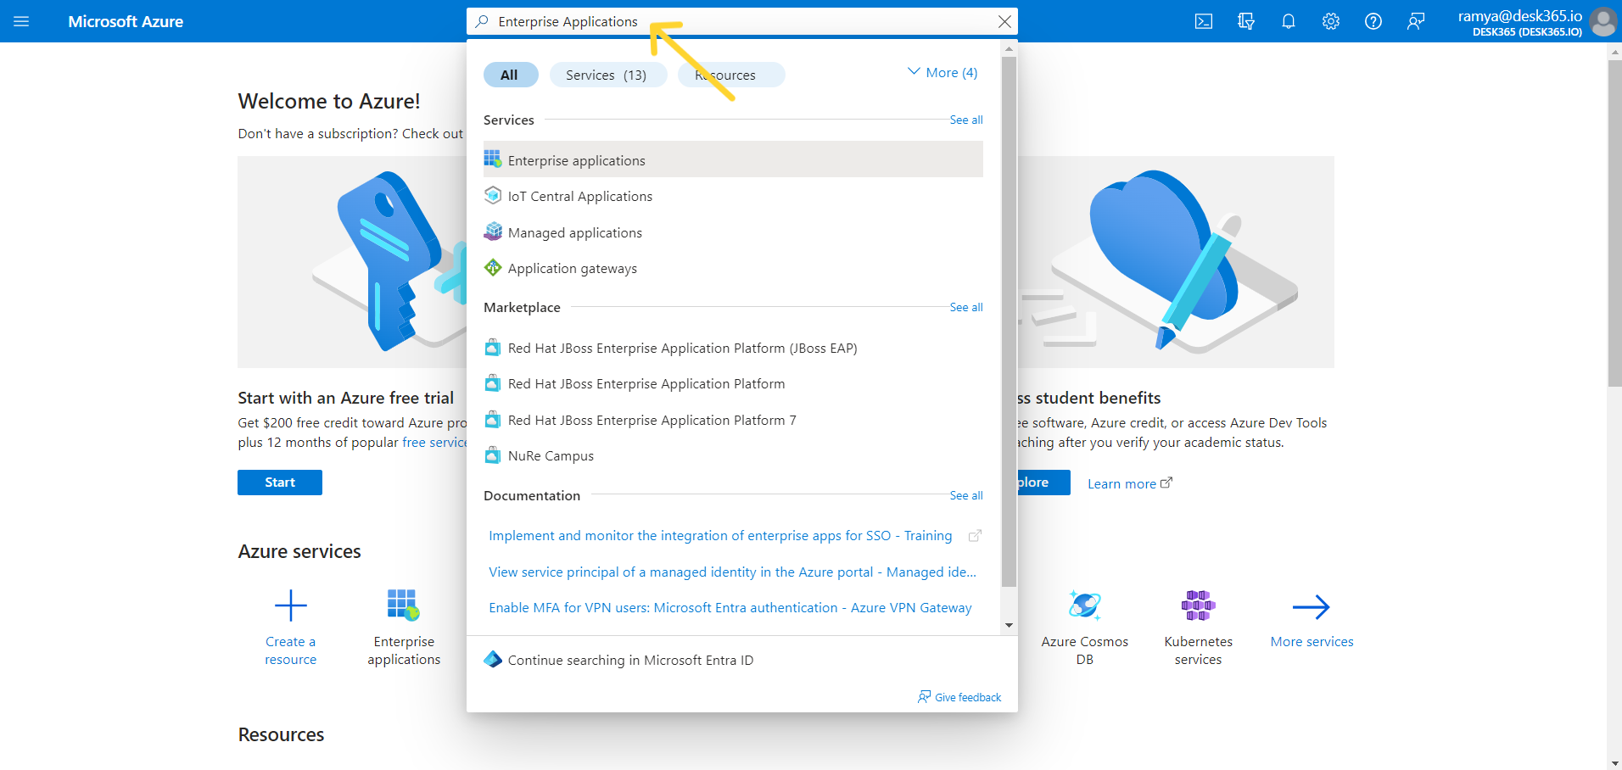Open the Azure Cloud Shell terminal
The width and height of the screenshot is (1622, 770).
(x=1204, y=21)
